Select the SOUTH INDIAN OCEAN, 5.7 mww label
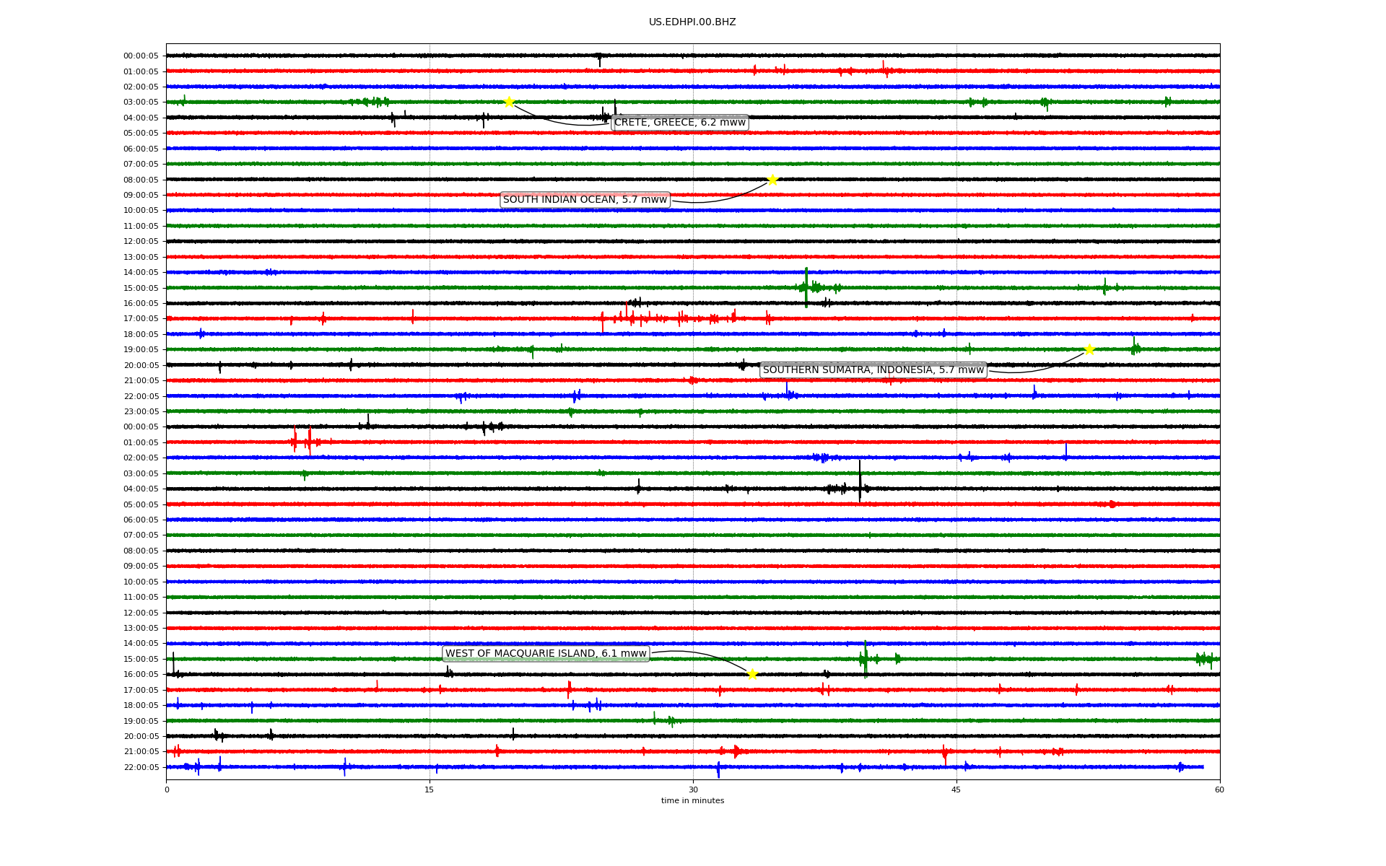Viewport: 1386px width, 866px height. point(585,200)
